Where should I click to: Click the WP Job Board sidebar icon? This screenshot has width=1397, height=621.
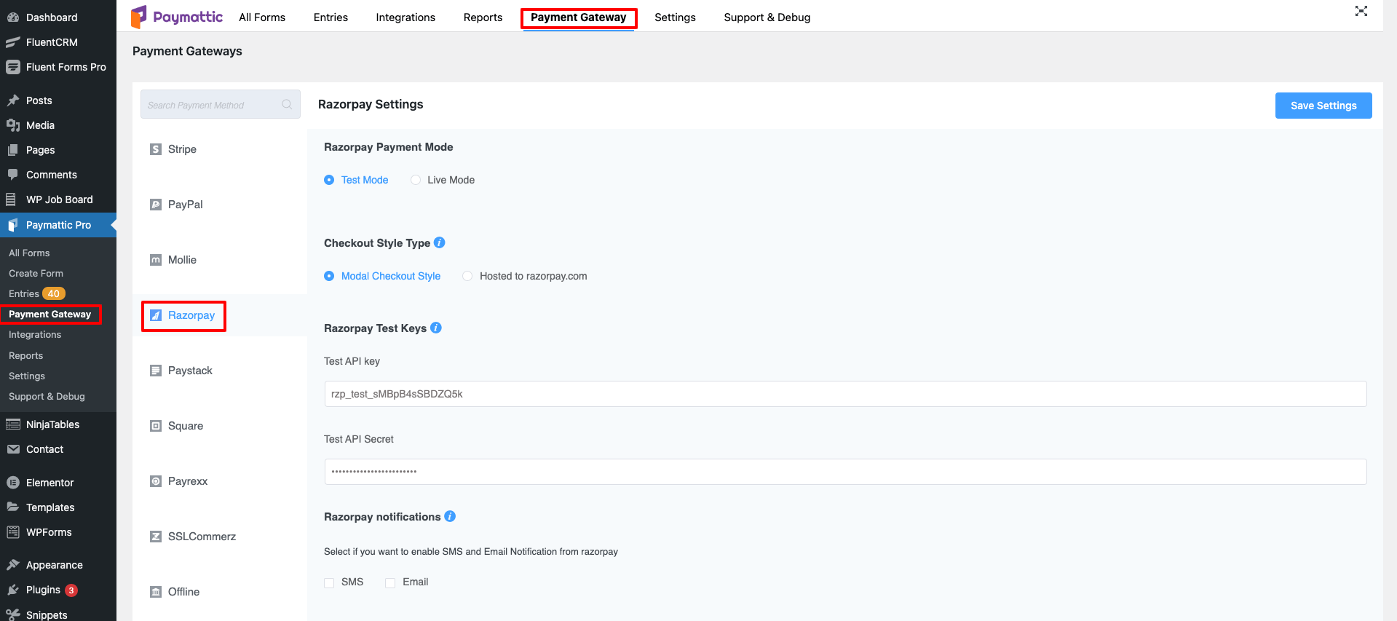(12, 199)
